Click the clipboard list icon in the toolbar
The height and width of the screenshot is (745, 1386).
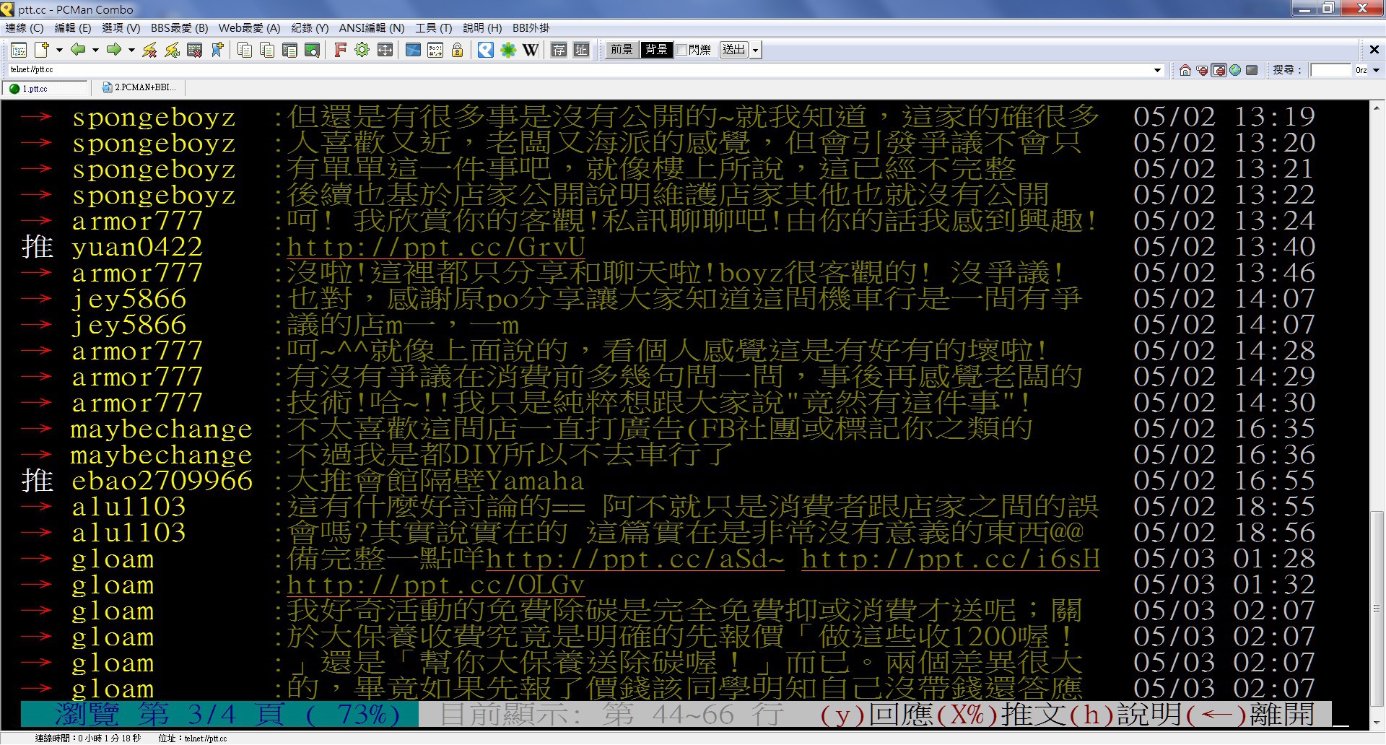click(289, 50)
